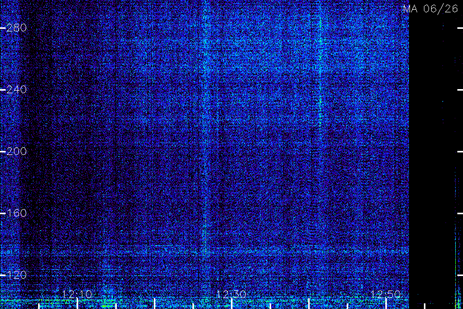The height and width of the screenshot is (309, 463).
Task: Click the 160 frequency axis label
Action: click(x=16, y=213)
